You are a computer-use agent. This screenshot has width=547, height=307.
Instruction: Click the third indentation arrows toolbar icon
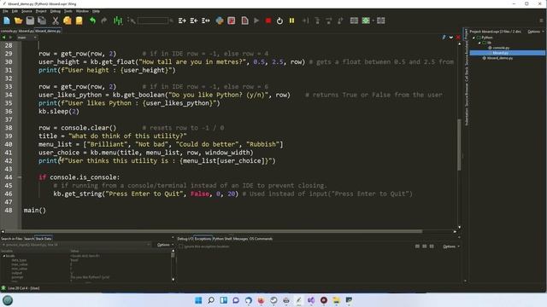point(206,20)
